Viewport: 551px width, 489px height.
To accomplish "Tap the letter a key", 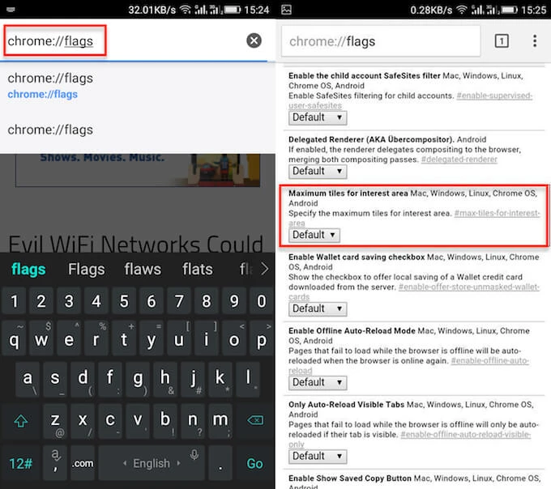I will coord(28,378).
